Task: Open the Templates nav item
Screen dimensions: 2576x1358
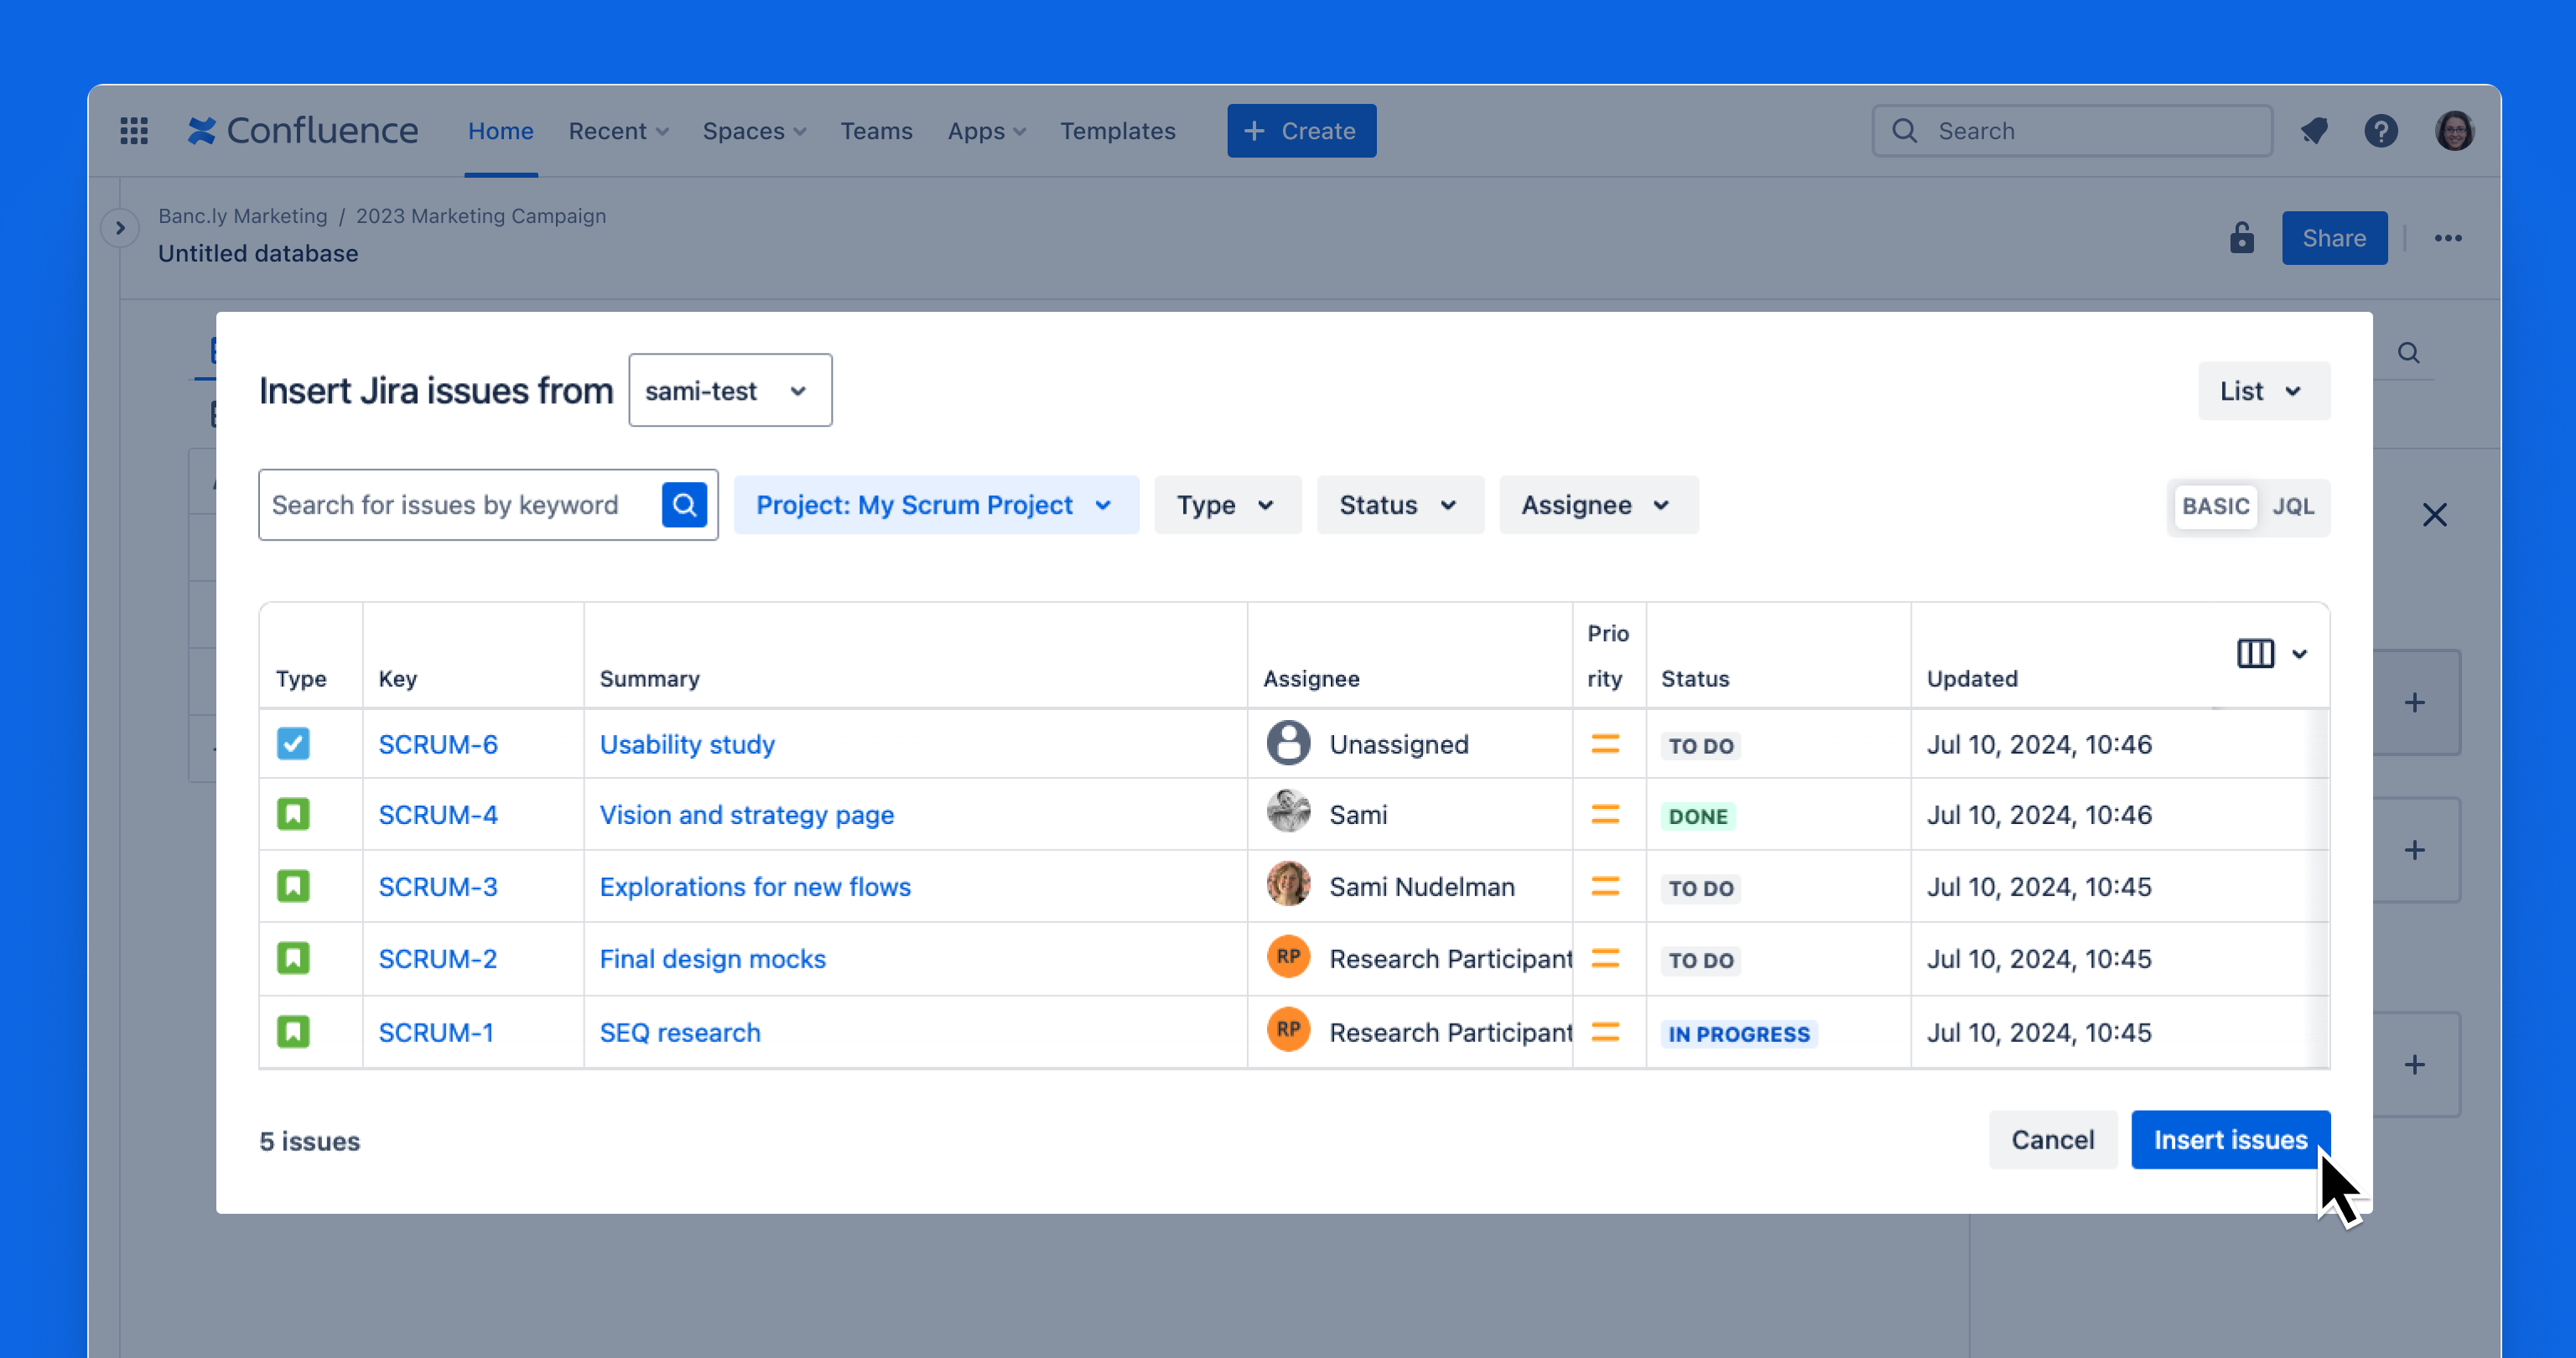Action: pyautogui.click(x=1117, y=131)
